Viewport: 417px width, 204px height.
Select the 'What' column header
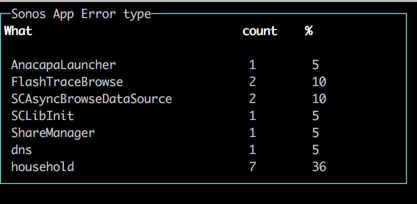click(x=18, y=31)
